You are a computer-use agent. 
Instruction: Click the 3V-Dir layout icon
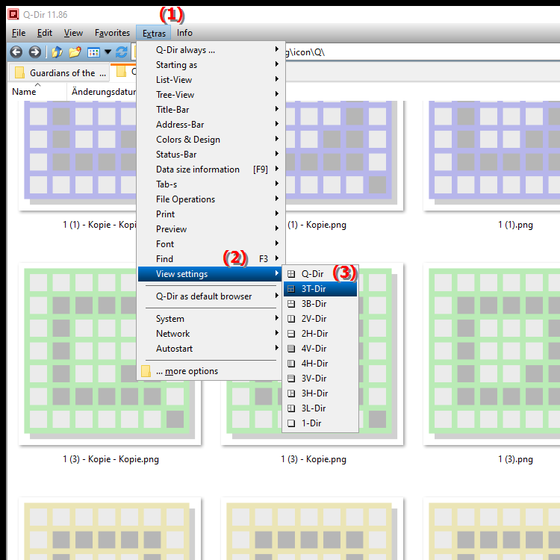tap(291, 379)
